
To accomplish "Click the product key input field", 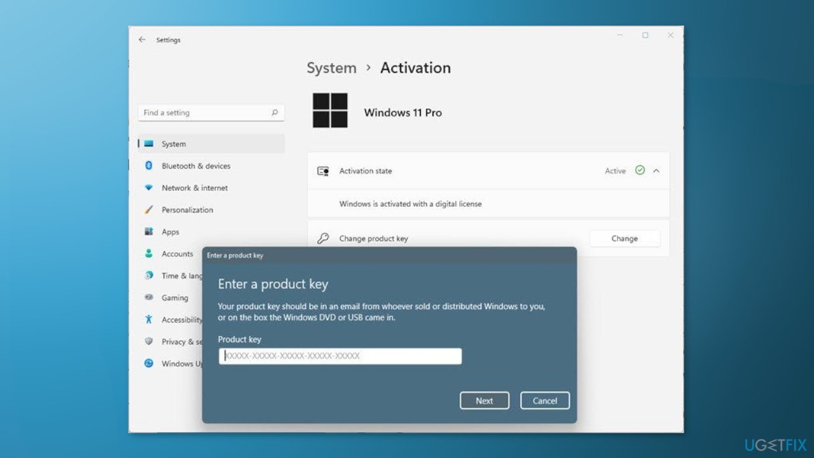I will click(340, 356).
